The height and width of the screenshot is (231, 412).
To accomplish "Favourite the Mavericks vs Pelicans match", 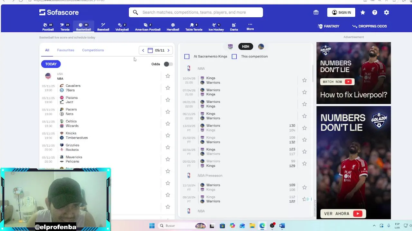I will pos(168,159).
